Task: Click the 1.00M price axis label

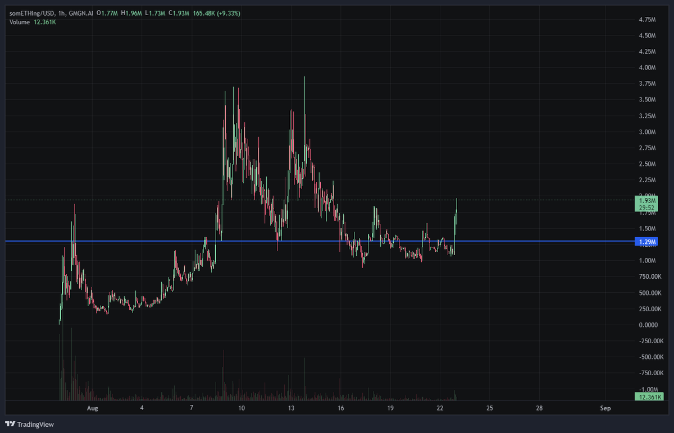Action: point(648,261)
